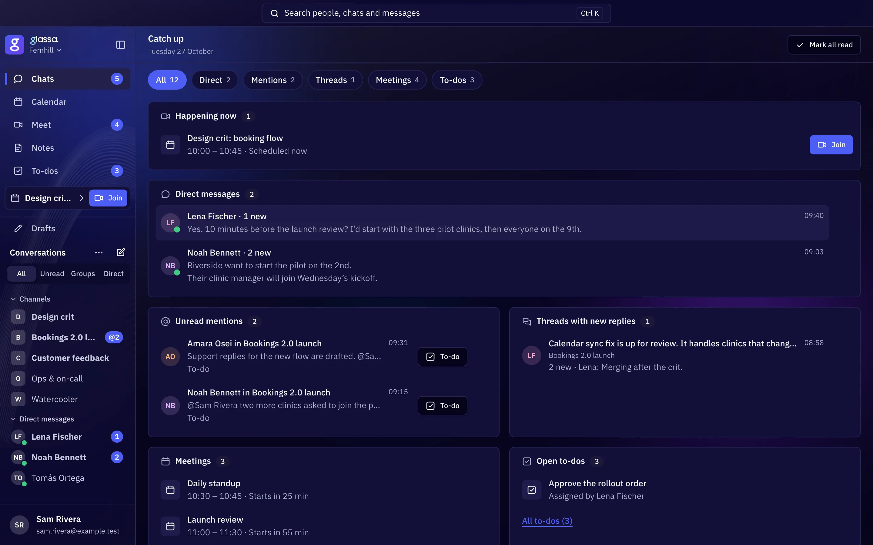
Task: Collapse the Direct messages sidebar group
Action: pyautogui.click(x=42, y=419)
